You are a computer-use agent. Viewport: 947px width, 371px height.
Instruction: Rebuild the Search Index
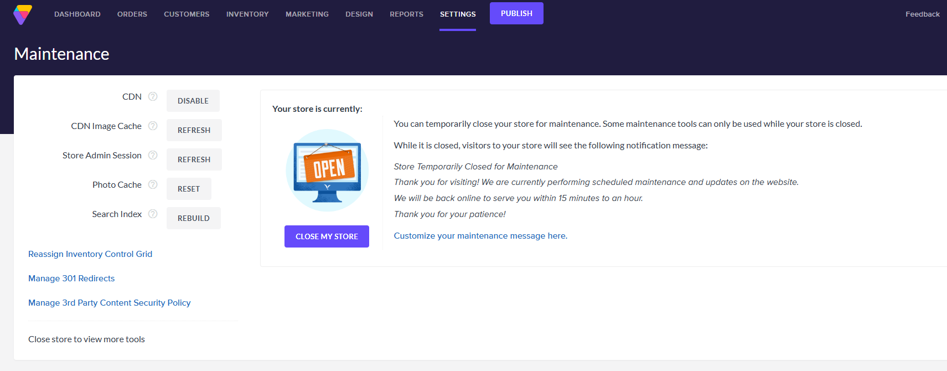click(194, 218)
